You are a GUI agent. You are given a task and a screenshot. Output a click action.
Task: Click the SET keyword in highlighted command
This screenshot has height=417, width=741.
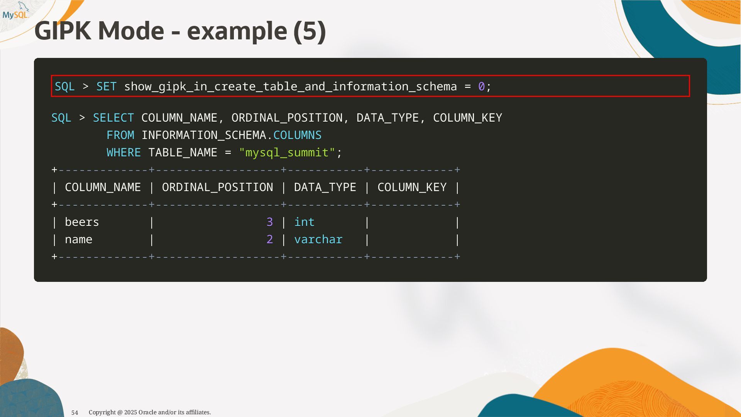[x=106, y=86]
